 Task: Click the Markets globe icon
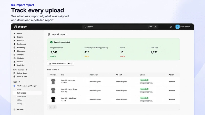pyautogui.click(x=15, y=58)
